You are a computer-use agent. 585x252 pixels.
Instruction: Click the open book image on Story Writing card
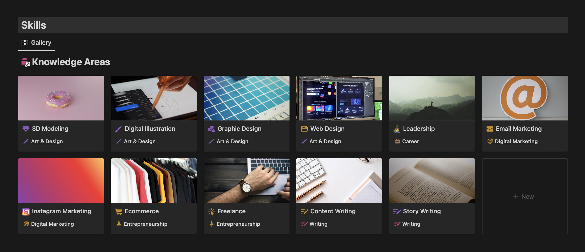tap(432, 181)
